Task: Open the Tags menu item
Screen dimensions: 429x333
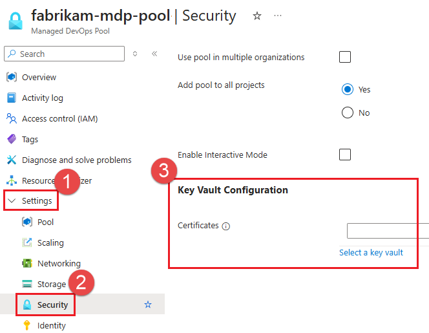Action: click(30, 139)
